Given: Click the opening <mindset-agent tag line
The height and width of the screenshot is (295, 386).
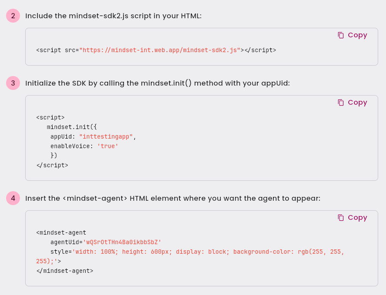Looking at the screenshot, I should 61,232.
